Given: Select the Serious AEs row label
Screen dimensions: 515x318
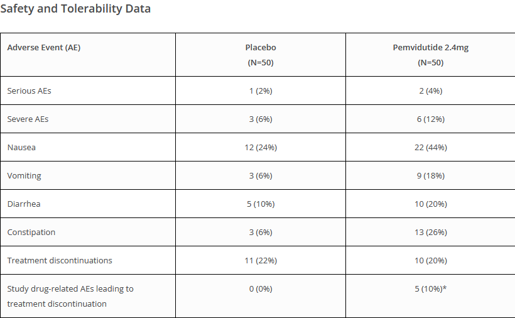Looking at the screenshot, I should click(x=30, y=91).
